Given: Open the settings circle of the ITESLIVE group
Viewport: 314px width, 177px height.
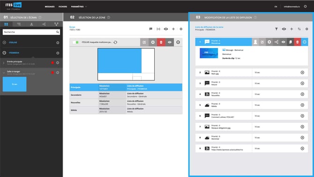Looking at the screenshot, I should click(58, 43).
